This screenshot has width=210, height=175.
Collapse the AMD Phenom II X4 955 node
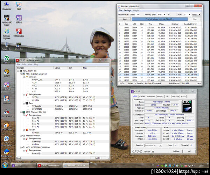tap(21, 112)
